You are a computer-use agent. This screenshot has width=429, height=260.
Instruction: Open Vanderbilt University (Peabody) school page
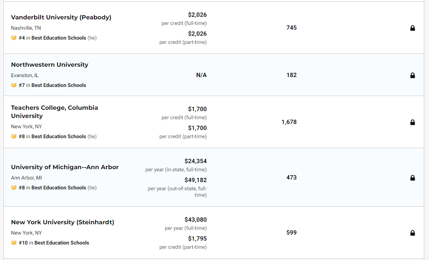tap(61, 18)
